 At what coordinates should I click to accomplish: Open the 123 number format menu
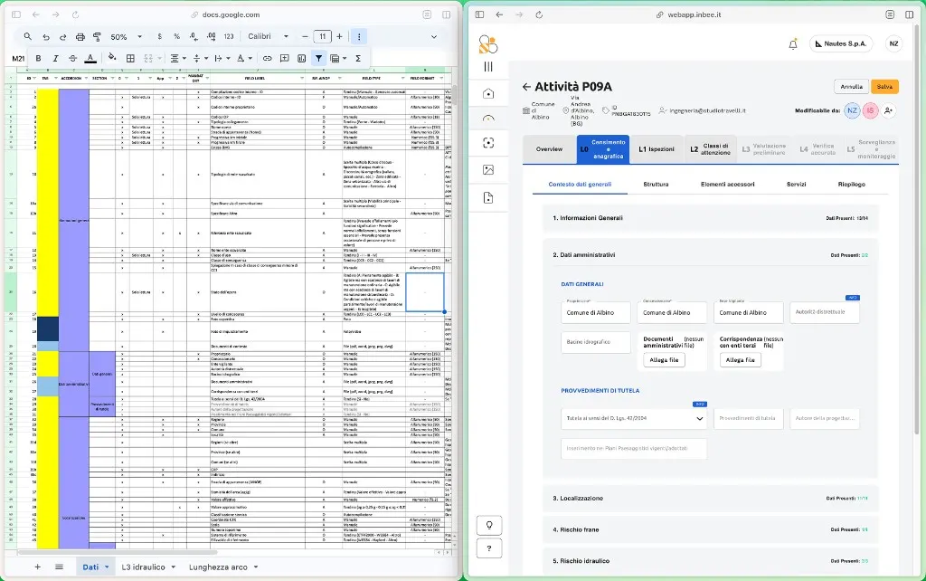tap(229, 36)
